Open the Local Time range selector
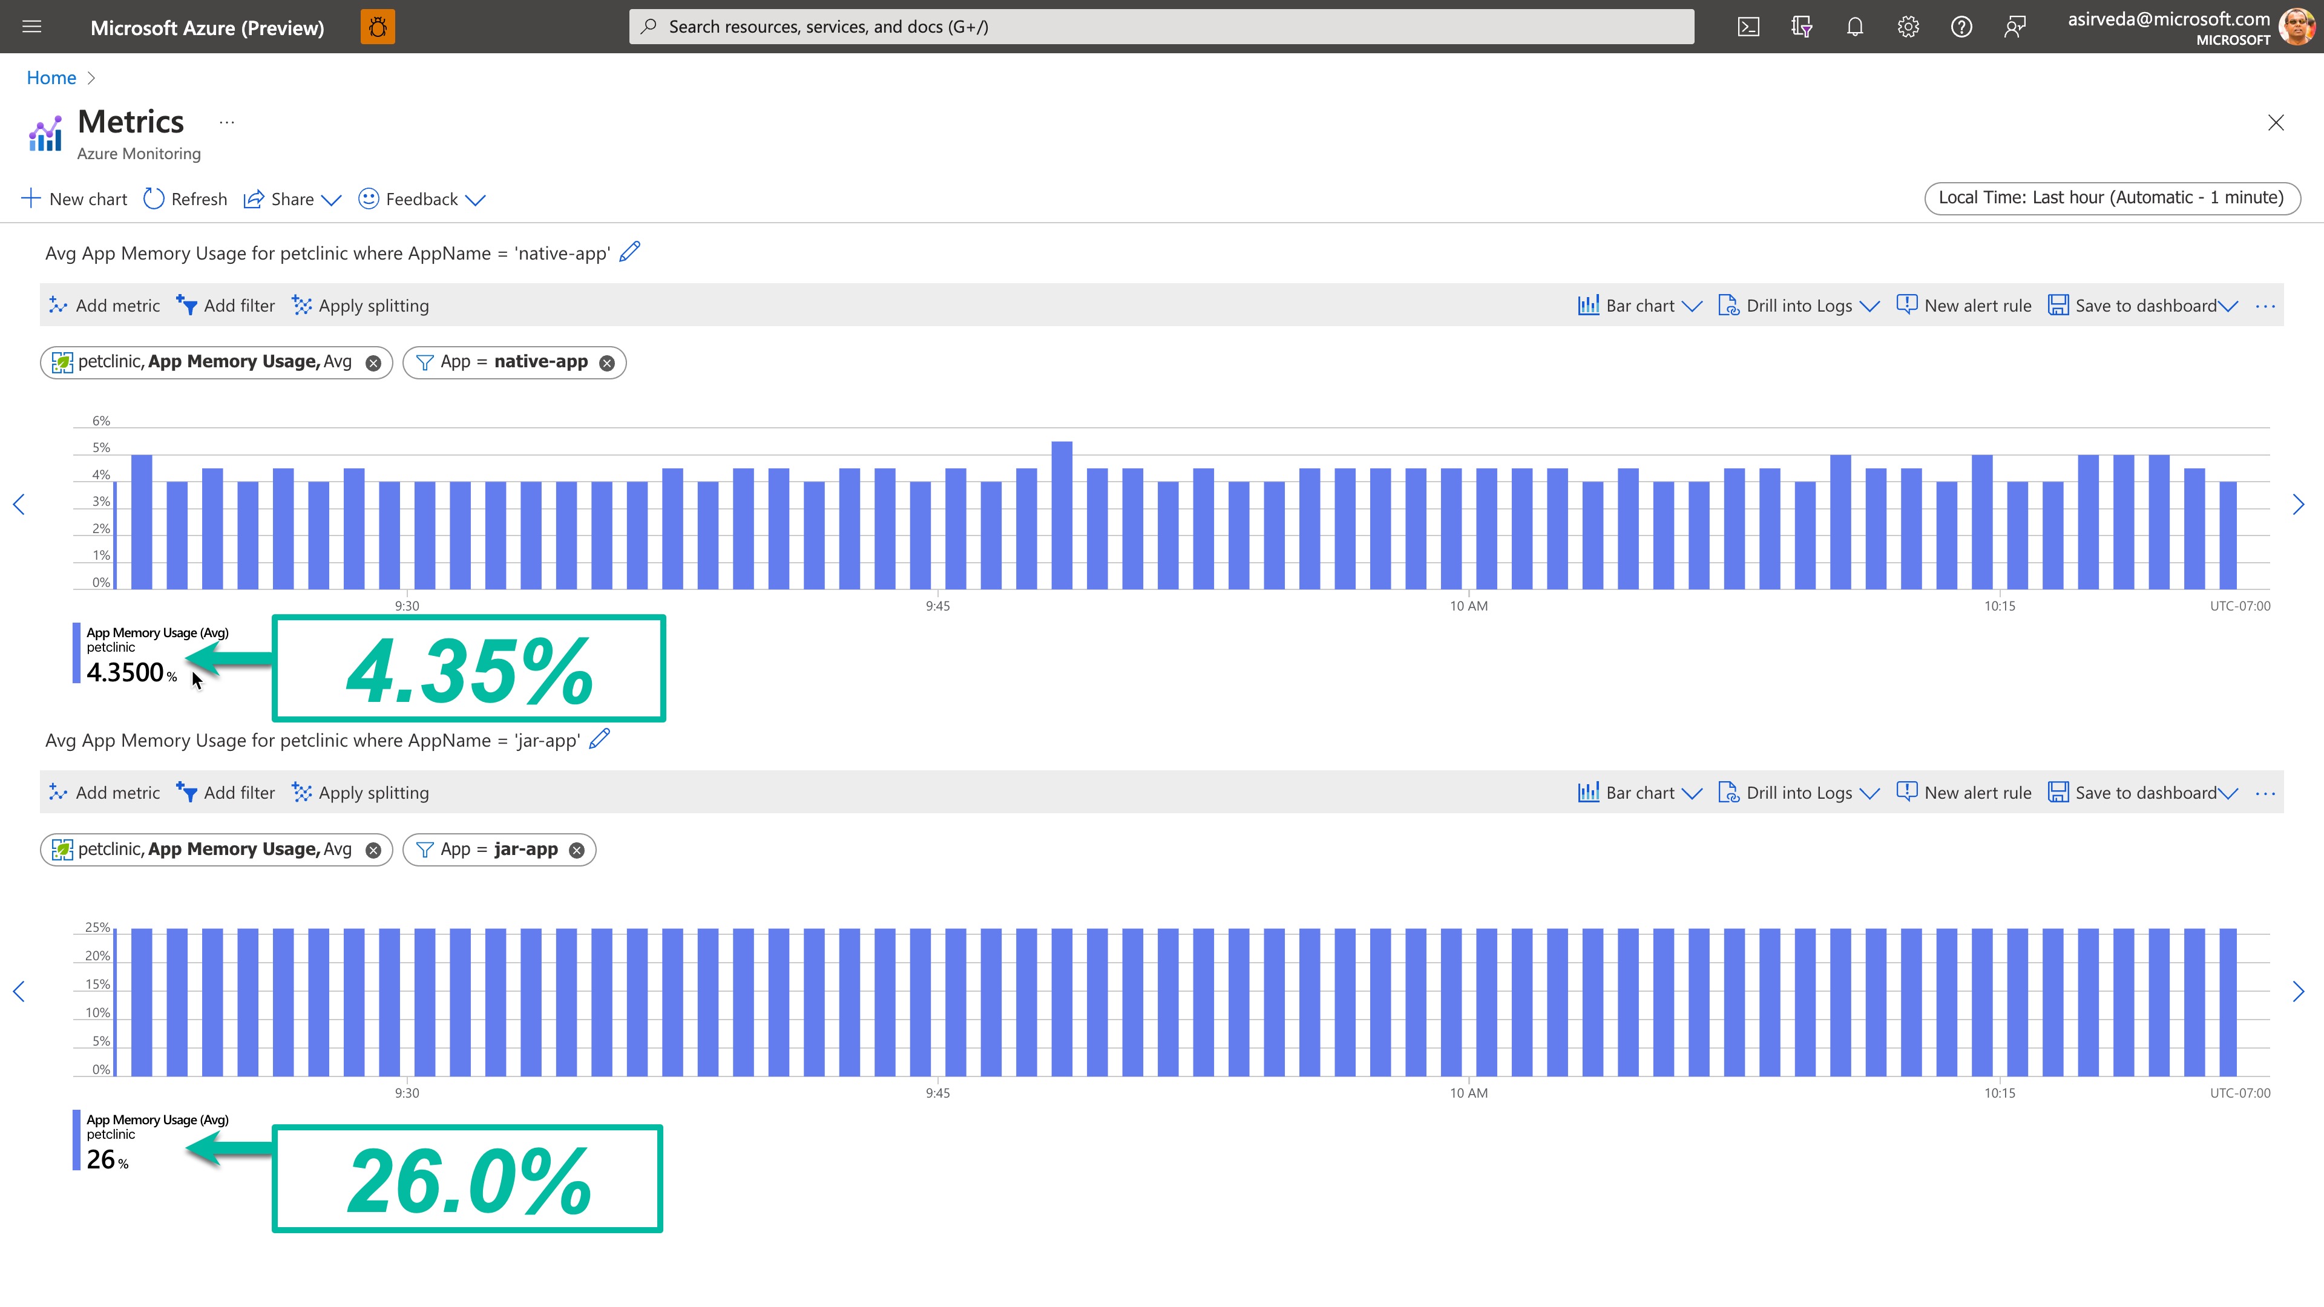2324x1307 pixels. [x=2111, y=197]
